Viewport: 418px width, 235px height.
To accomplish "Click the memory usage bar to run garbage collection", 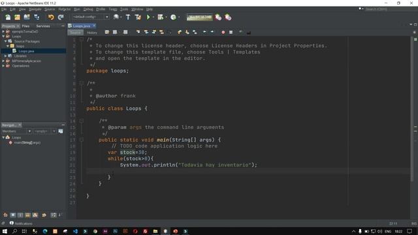I will (x=200, y=17).
